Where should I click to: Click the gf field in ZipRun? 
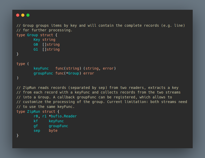pyautogui.click(x=36, y=126)
